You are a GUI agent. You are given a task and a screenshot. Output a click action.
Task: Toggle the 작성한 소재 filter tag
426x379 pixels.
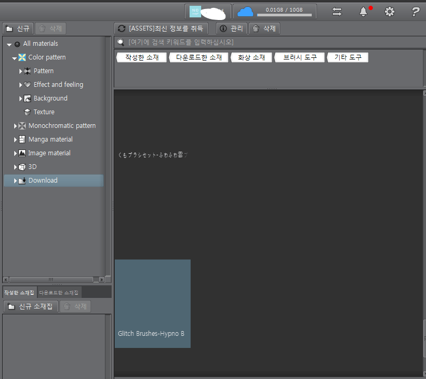(142, 57)
